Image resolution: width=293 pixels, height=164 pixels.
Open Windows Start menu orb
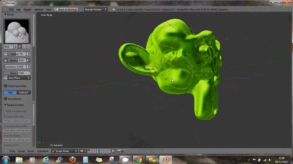click(6, 160)
